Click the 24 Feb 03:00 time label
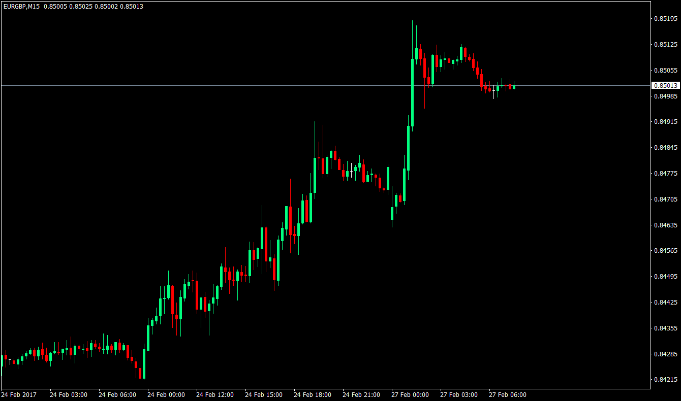The width and height of the screenshot is (681, 401). click(69, 394)
